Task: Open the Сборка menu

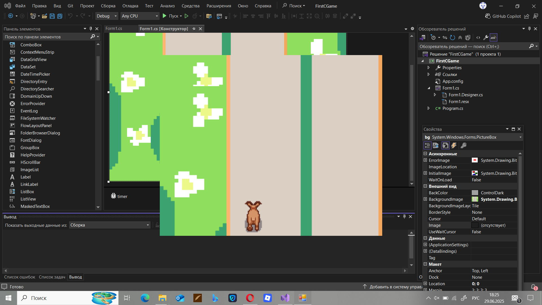Action: click(108, 6)
